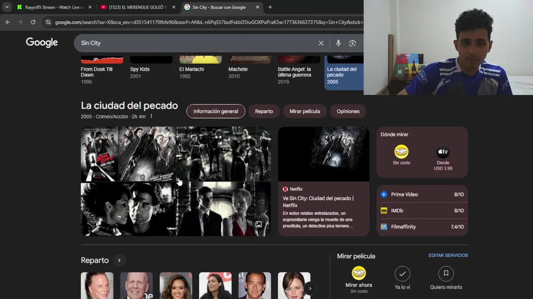The width and height of the screenshot is (533, 299).
Task: Reload the current page
Action: tap(33, 22)
